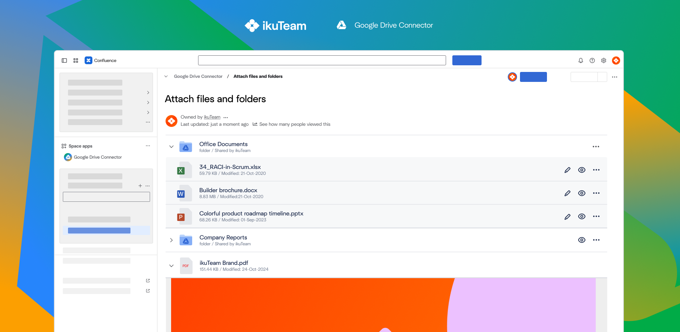The height and width of the screenshot is (332, 680).
Task: Open more options for 34_RACI-in-Scrum.xlsx
Action: pos(596,170)
